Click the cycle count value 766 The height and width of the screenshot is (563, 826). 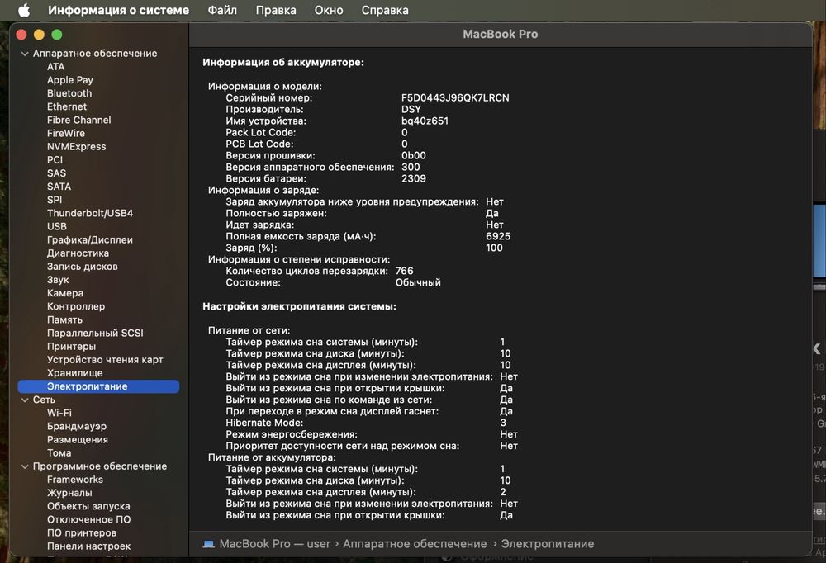tap(405, 272)
